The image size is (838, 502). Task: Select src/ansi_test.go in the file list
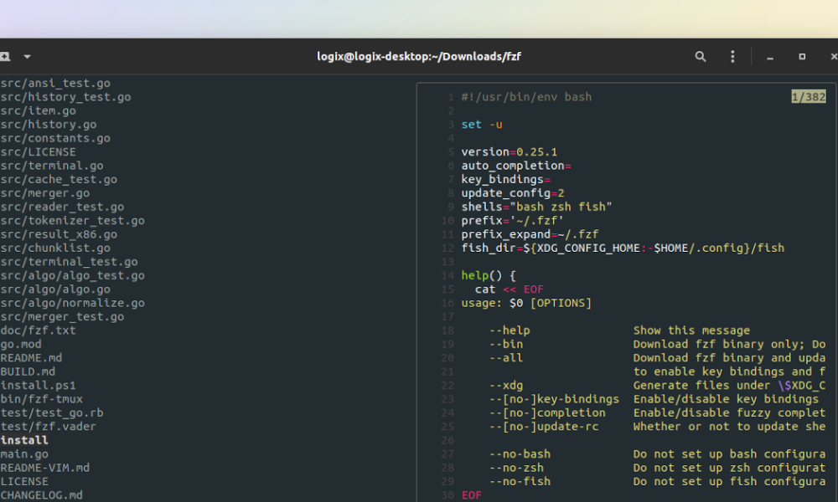coord(55,83)
